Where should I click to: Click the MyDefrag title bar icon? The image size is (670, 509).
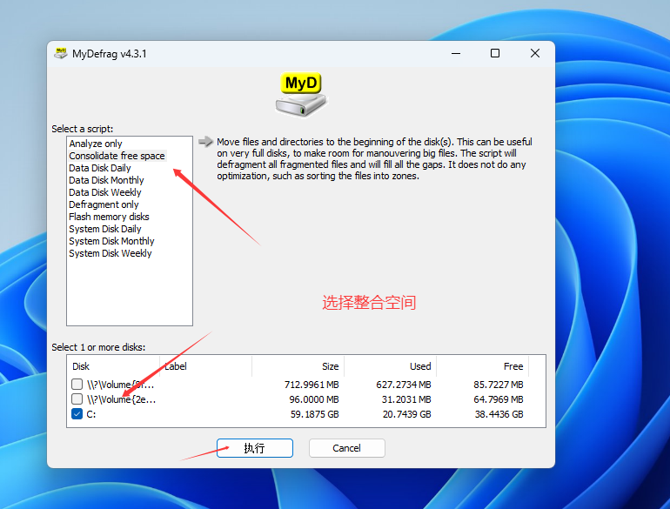61,53
